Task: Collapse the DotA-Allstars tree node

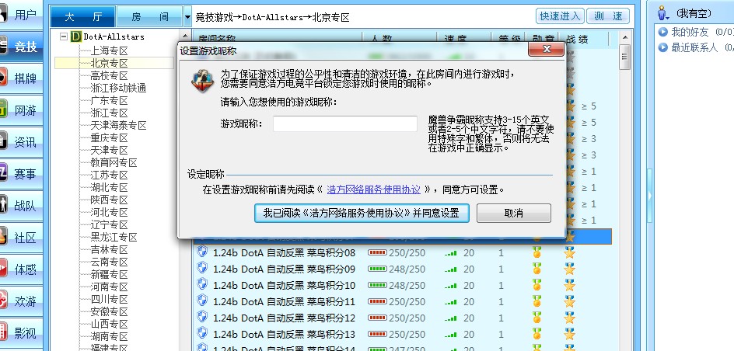Action: coord(64,36)
